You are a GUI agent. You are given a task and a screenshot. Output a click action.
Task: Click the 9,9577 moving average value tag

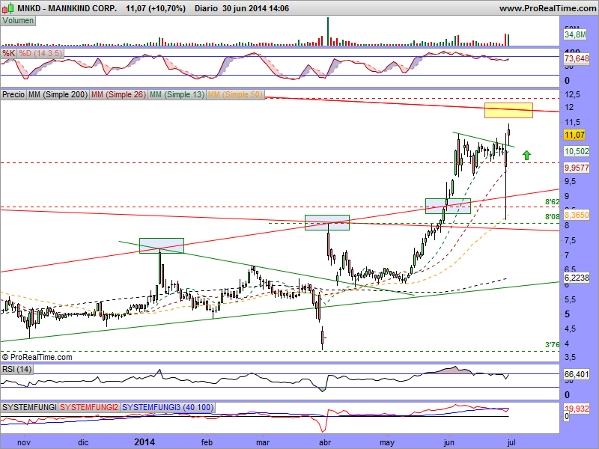click(577, 168)
